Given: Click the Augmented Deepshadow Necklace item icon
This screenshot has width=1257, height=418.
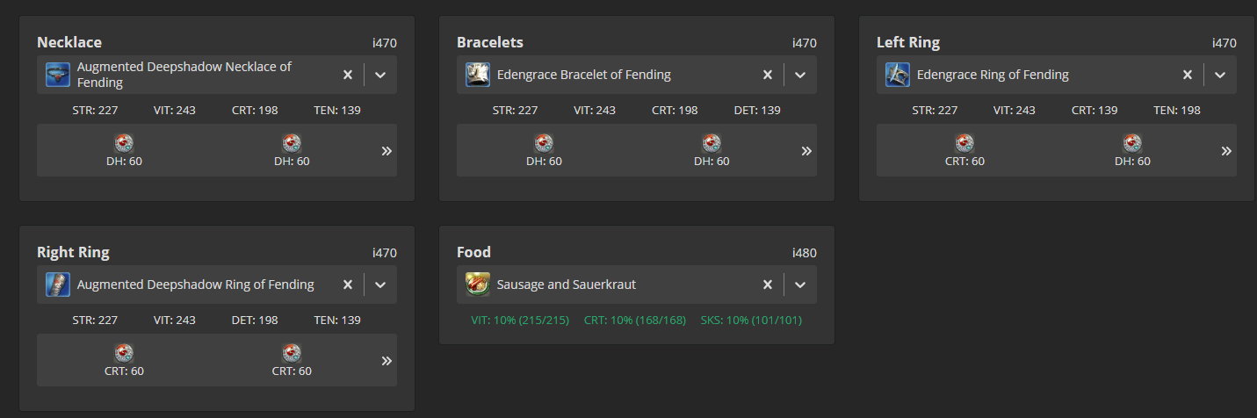Looking at the screenshot, I should 58,75.
